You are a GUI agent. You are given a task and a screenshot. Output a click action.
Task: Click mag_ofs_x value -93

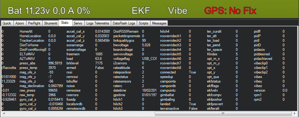(x=50, y=72)
